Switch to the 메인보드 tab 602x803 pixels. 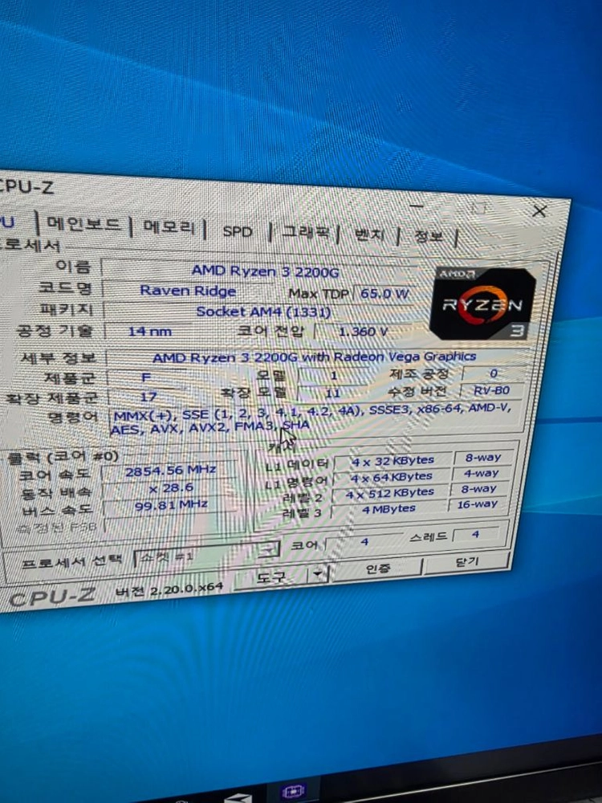[83, 225]
